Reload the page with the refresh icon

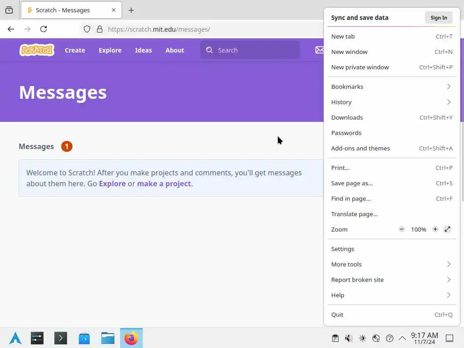tap(43, 29)
